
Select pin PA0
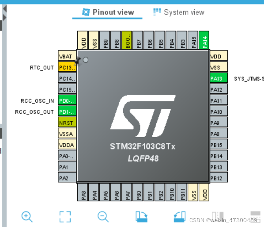click(x=67, y=155)
